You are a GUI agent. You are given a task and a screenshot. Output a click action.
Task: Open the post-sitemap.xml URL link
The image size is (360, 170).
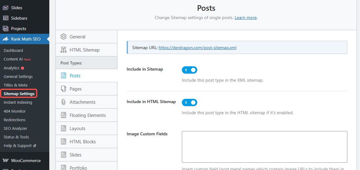197,48
